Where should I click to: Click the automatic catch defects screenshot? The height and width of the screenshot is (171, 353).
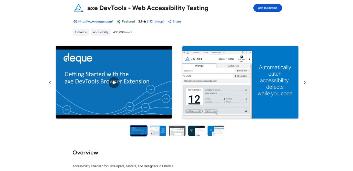(240, 83)
